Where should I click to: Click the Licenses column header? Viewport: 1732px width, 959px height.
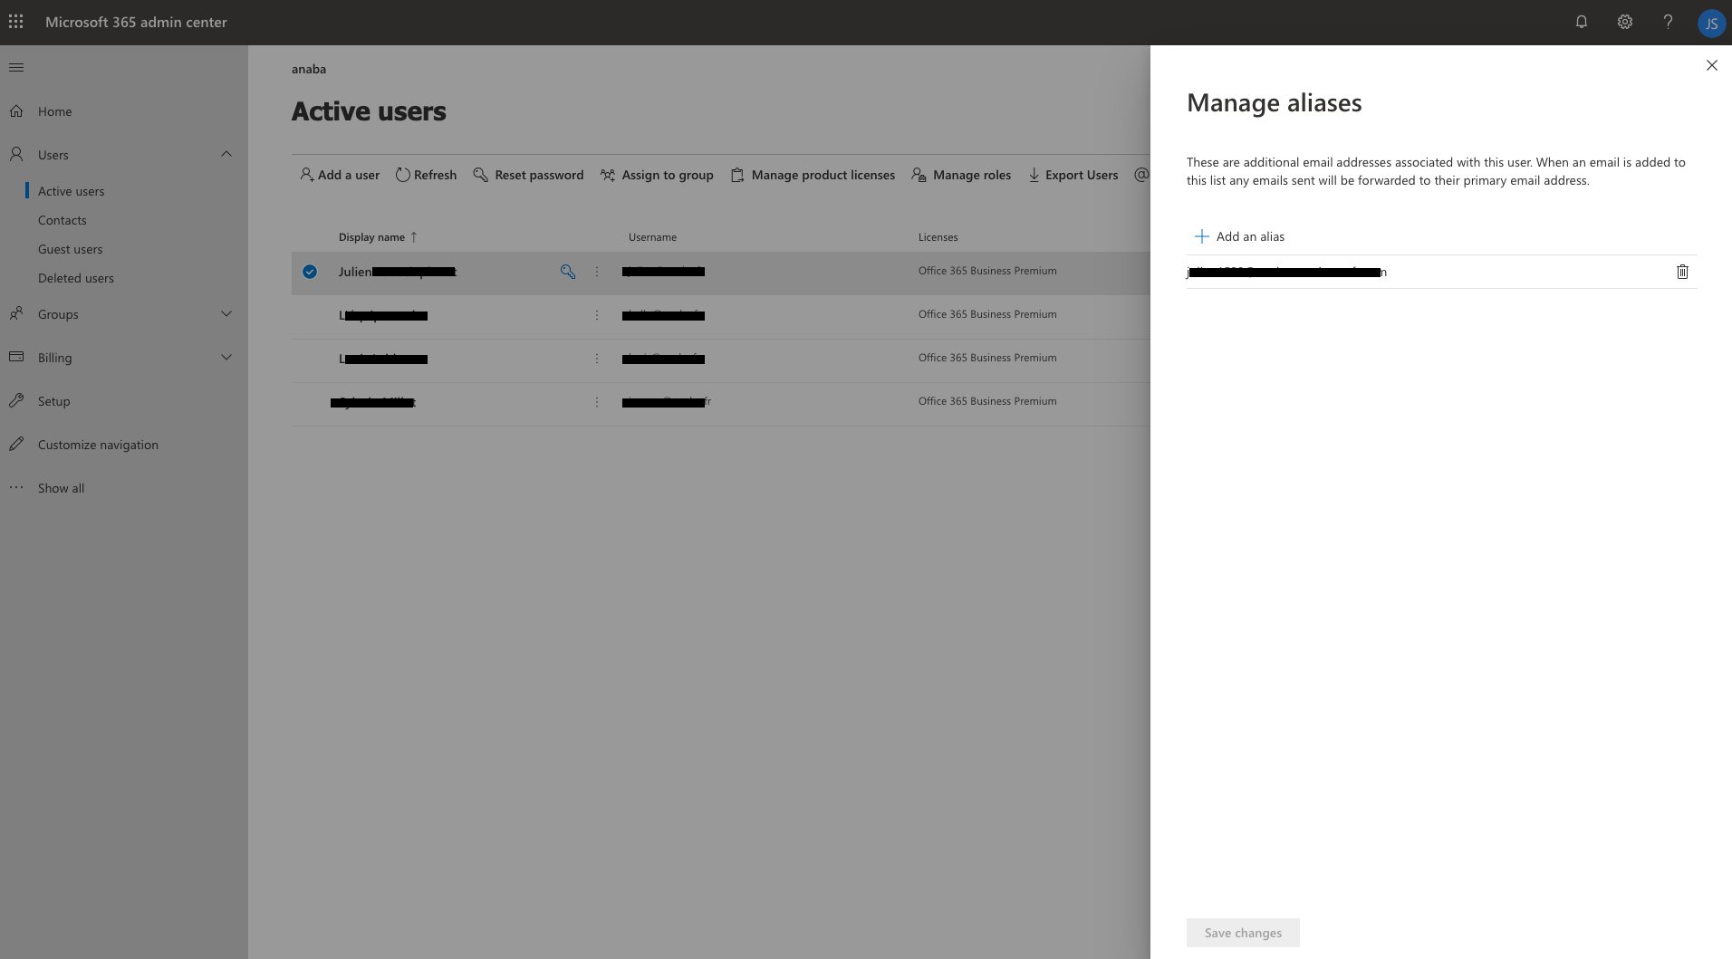point(938,237)
